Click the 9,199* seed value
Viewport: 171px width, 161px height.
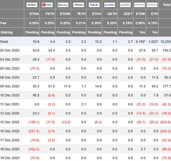[141, 41]
